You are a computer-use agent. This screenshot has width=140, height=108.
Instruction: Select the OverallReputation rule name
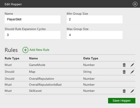tap(41, 79)
